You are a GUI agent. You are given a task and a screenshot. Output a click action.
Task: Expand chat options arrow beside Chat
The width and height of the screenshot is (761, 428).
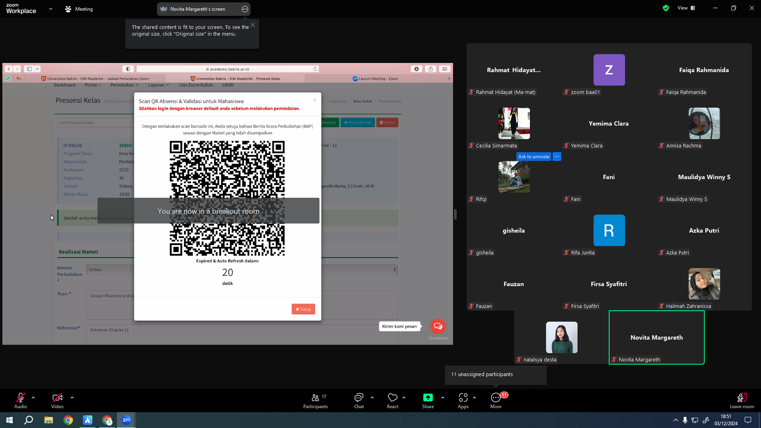tap(372, 397)
